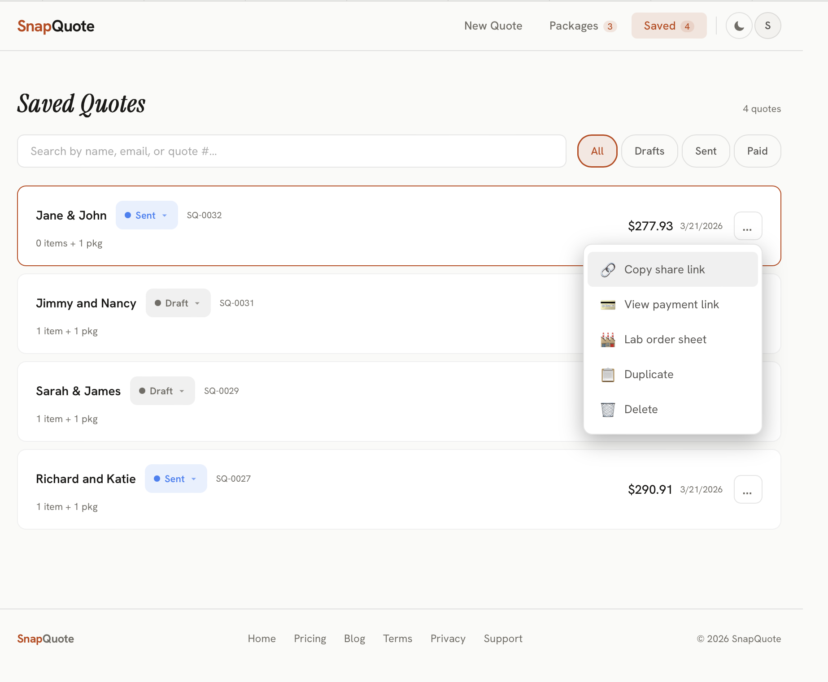Click the link icon beside Copy share link

click(608, 270)
